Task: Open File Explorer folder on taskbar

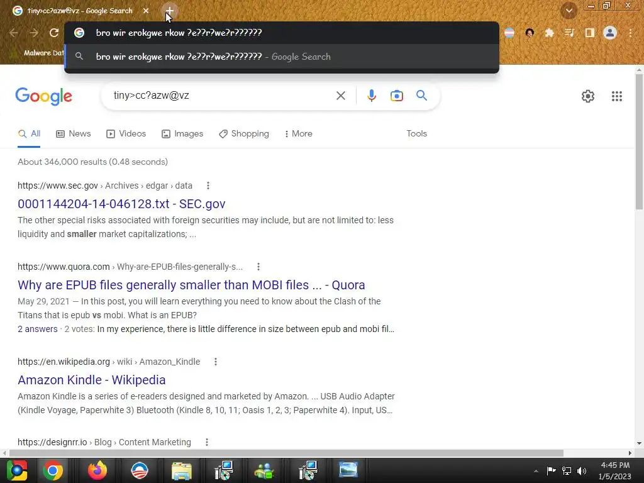Action: tap(181, 470)
